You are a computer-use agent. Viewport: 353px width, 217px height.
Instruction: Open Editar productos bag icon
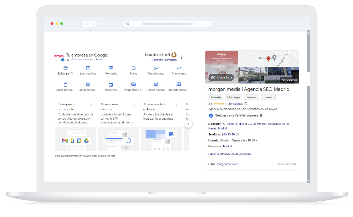click(66, 84)
